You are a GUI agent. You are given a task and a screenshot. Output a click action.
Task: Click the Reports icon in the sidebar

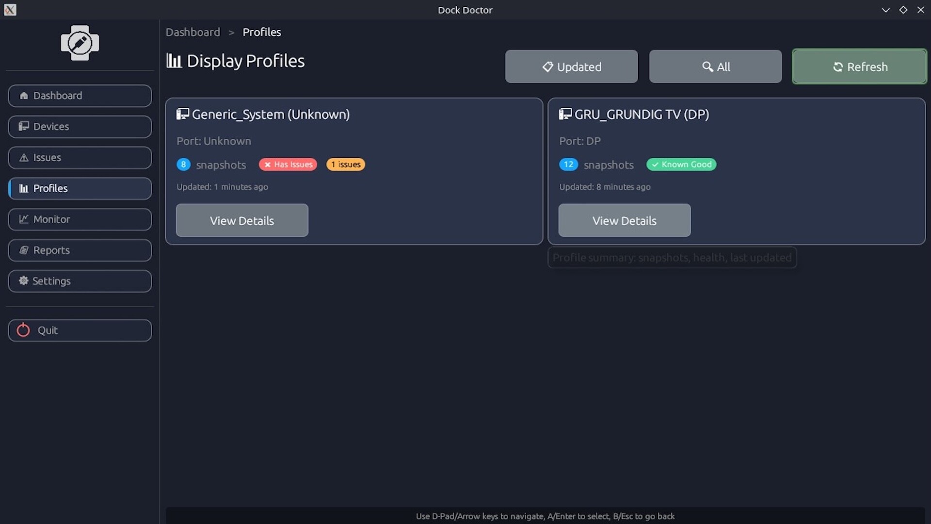coord(24,250)
